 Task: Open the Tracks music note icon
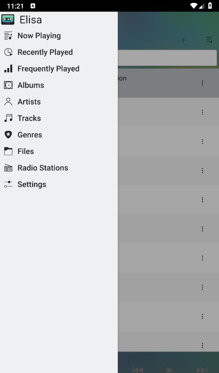pyautogui.click(x=8, y=118)
